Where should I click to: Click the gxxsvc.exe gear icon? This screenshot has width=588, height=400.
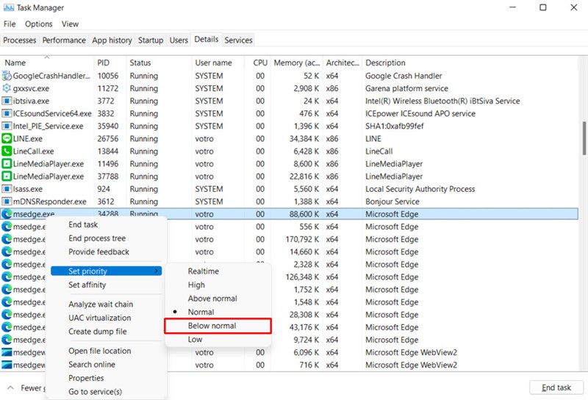pyautogui.click(x=7, y=88)
